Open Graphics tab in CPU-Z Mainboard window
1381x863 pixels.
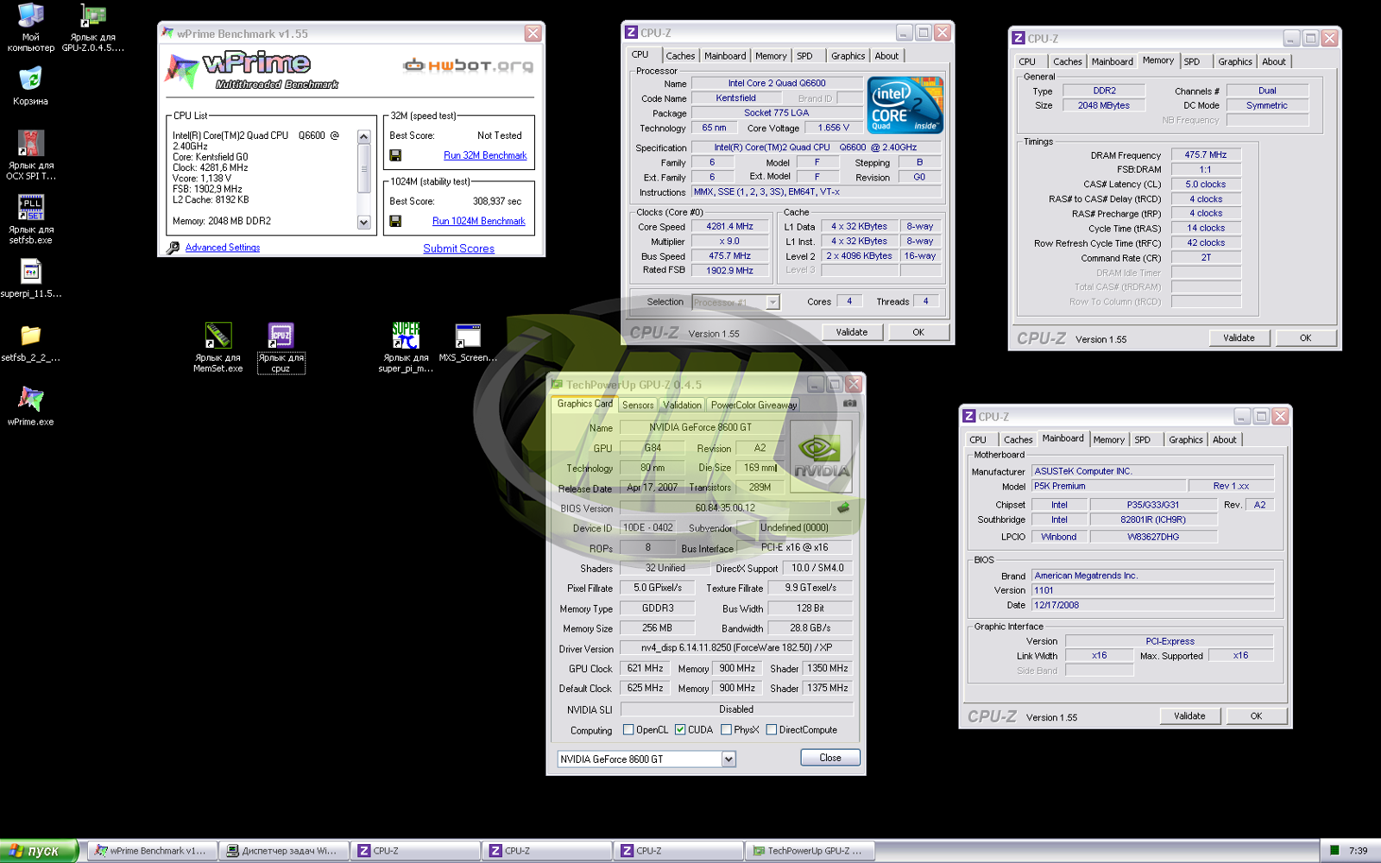click(x=1185, y=439)
